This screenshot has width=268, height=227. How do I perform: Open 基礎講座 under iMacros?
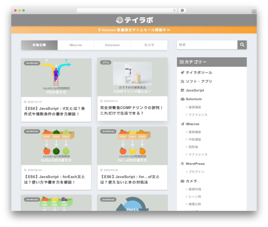coord(195,132)
